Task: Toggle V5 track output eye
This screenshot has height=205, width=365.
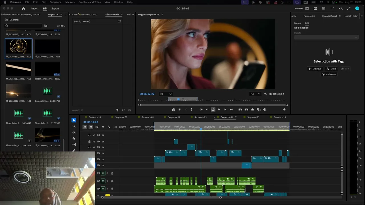Action: (103, 142)
